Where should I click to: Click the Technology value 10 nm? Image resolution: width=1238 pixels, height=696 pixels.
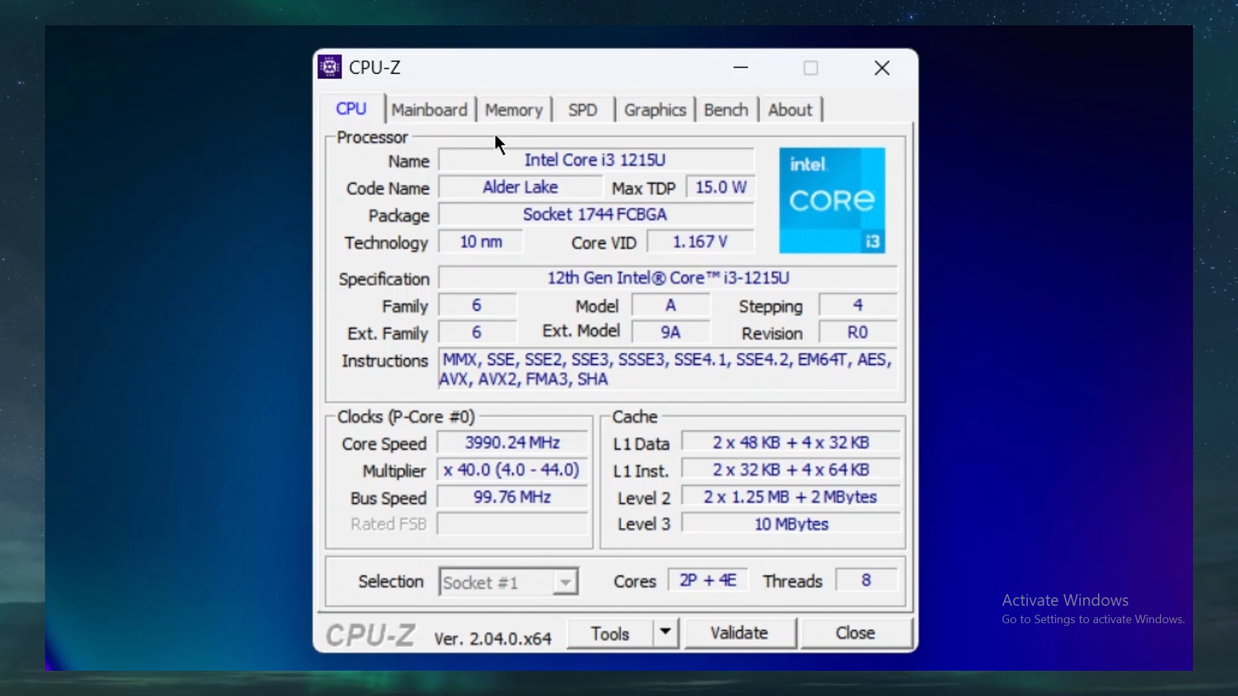point(481,242)
